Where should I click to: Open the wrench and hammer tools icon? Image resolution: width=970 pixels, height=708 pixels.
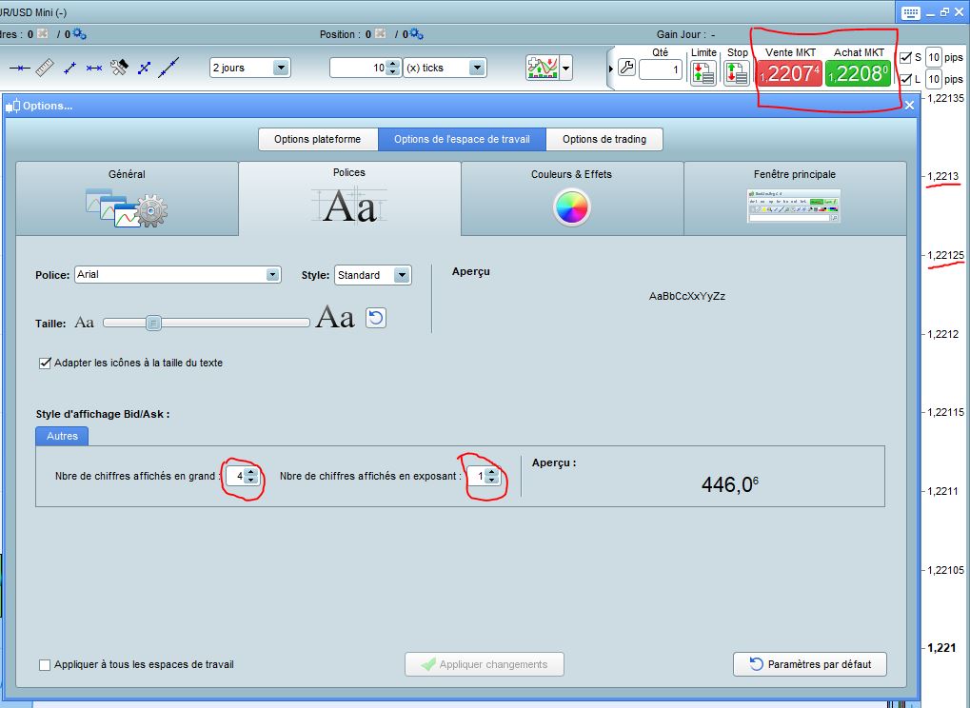point(119,68)
